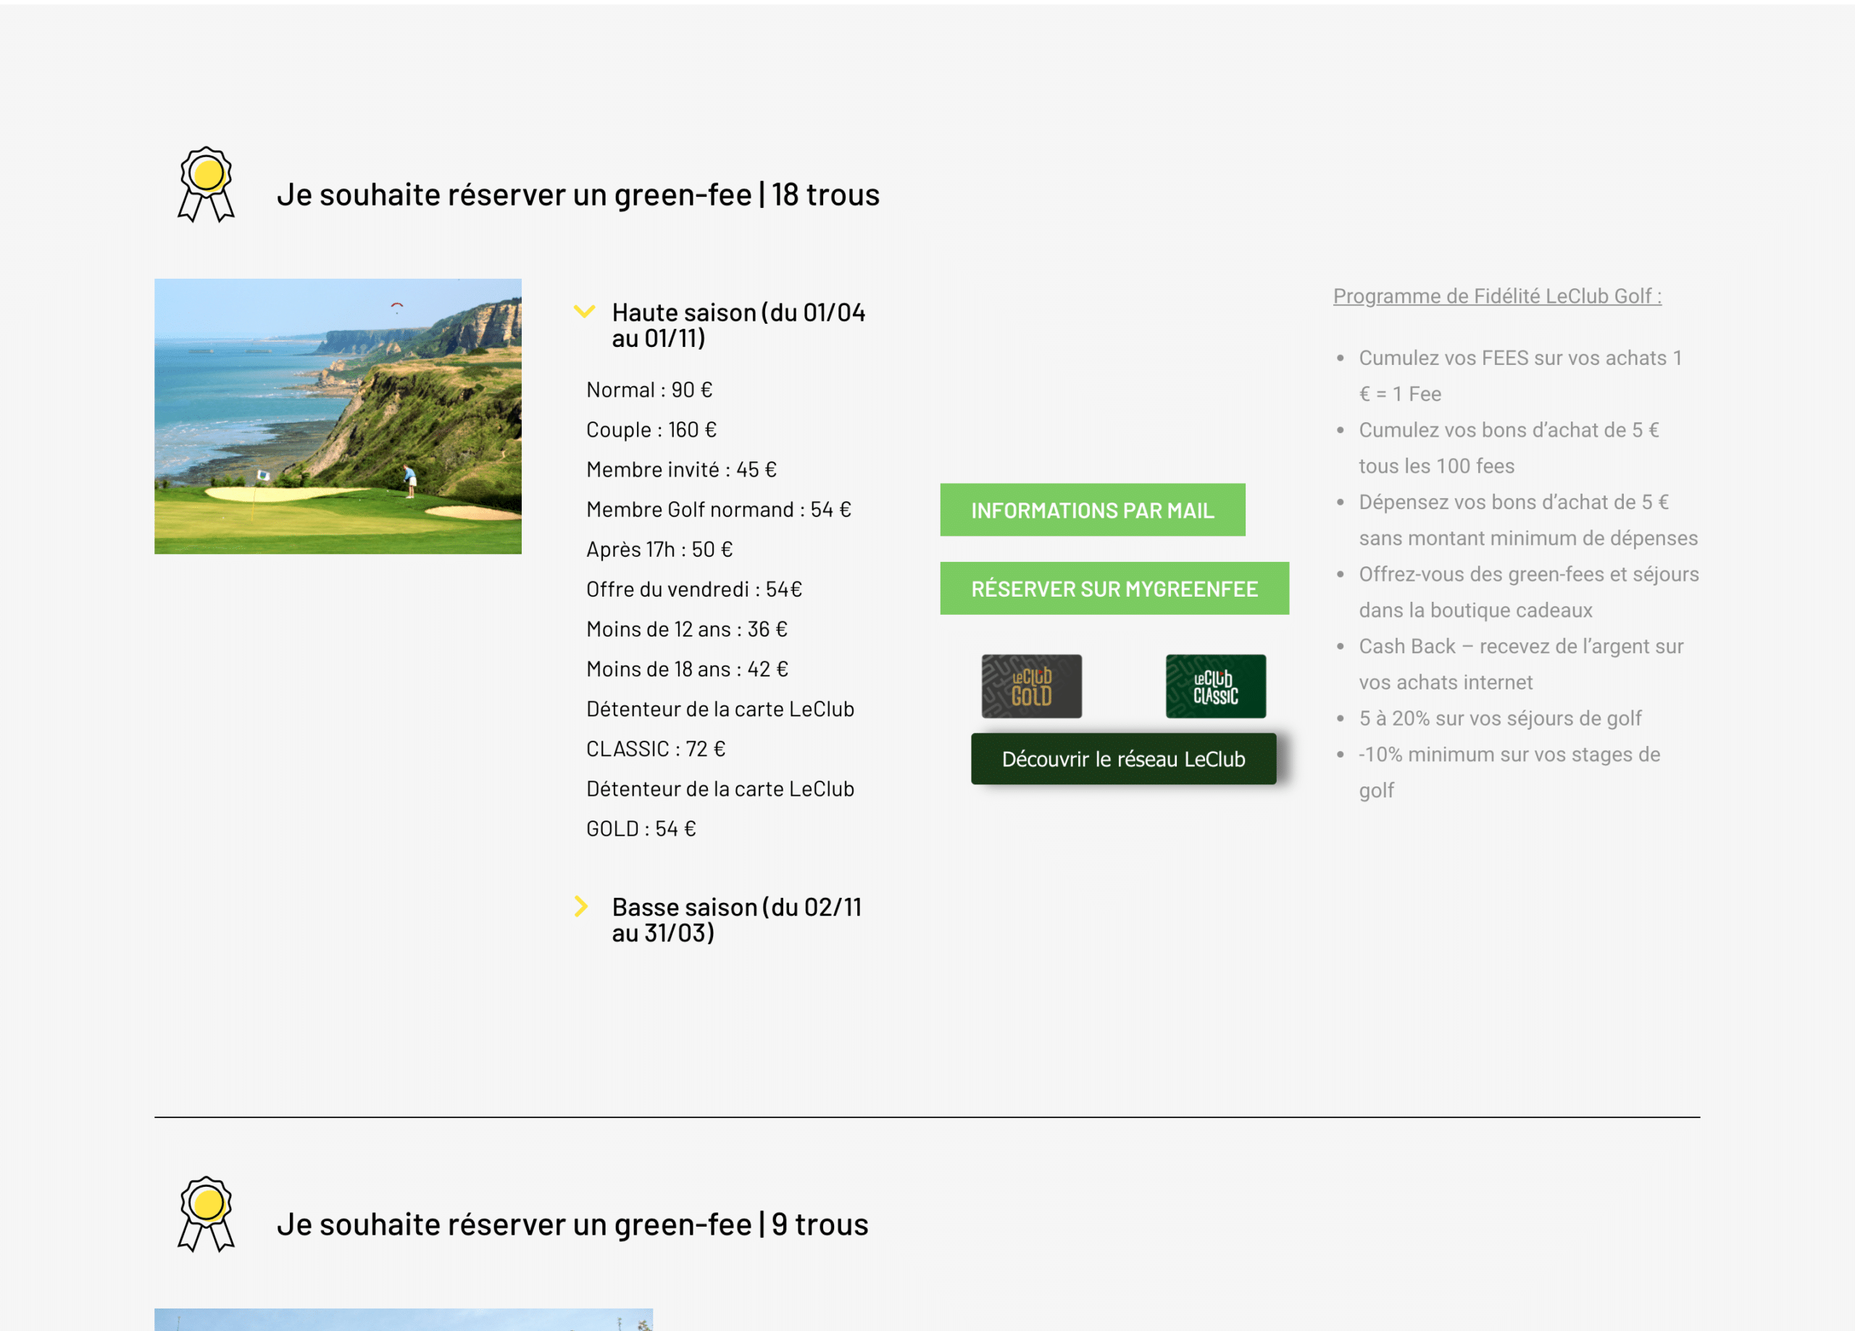The height and width of the screenshot is (1331, 1855).
Task: Click Découvrir le réseau LeClub button
Action: (1123, 758)
